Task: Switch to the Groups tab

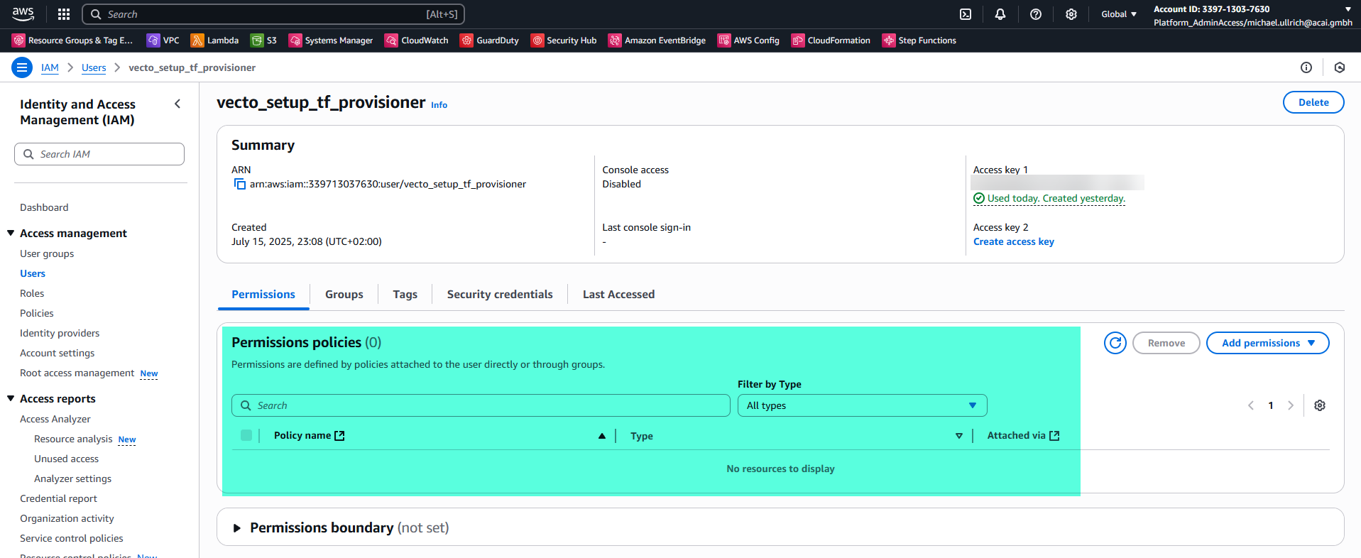Action: tap(344, 295)
